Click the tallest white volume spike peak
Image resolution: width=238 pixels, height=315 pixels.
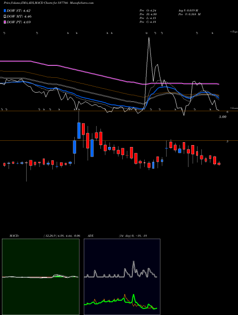(149, 38)
